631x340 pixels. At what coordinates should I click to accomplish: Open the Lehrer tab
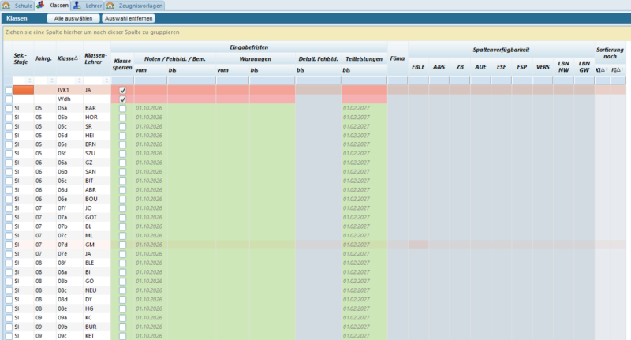[x=88, y=6]
